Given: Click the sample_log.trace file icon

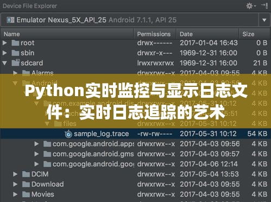Looking at the screenshot, I should (68, 134).
